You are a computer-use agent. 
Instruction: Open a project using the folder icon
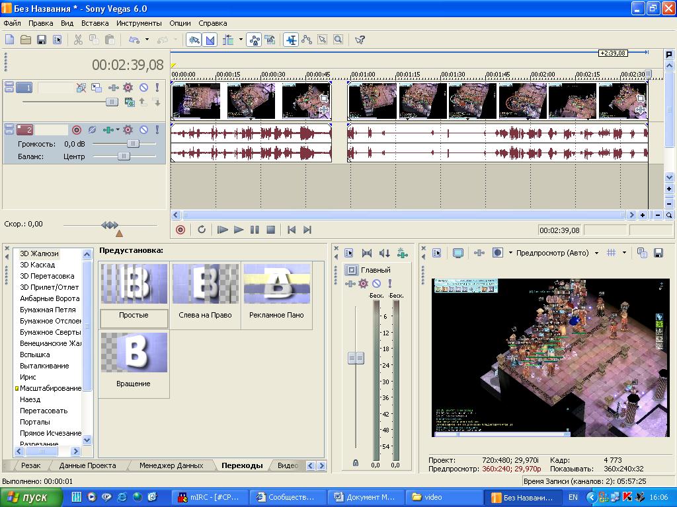[26, 40]
